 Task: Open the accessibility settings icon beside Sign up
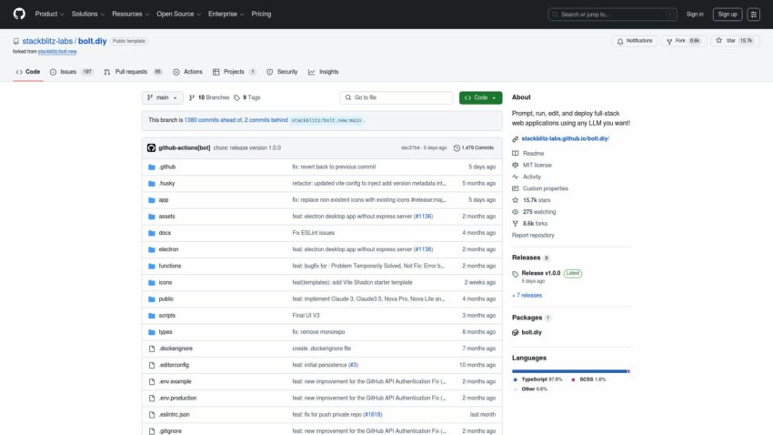[x=753, y=15]
